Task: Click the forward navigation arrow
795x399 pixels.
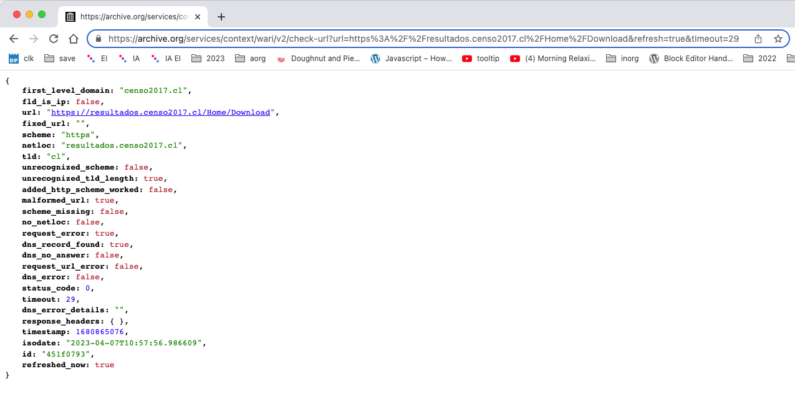Action: coord(33,39)
